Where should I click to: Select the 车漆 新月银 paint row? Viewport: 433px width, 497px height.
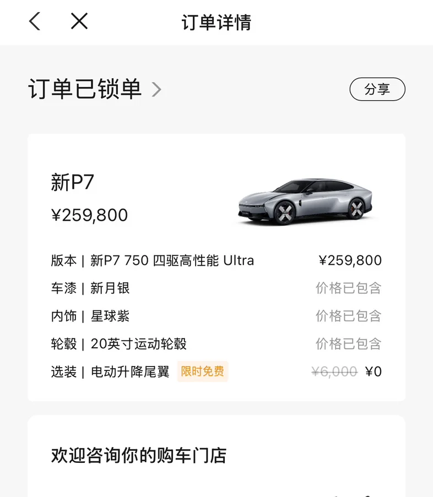point(216,288)
